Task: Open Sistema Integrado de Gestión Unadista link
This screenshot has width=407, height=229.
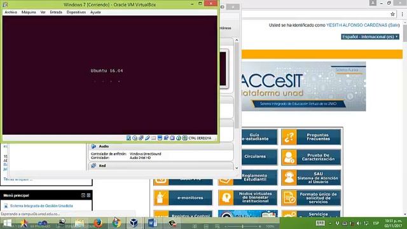Action: pyautogui.click(x=41, y=206)
